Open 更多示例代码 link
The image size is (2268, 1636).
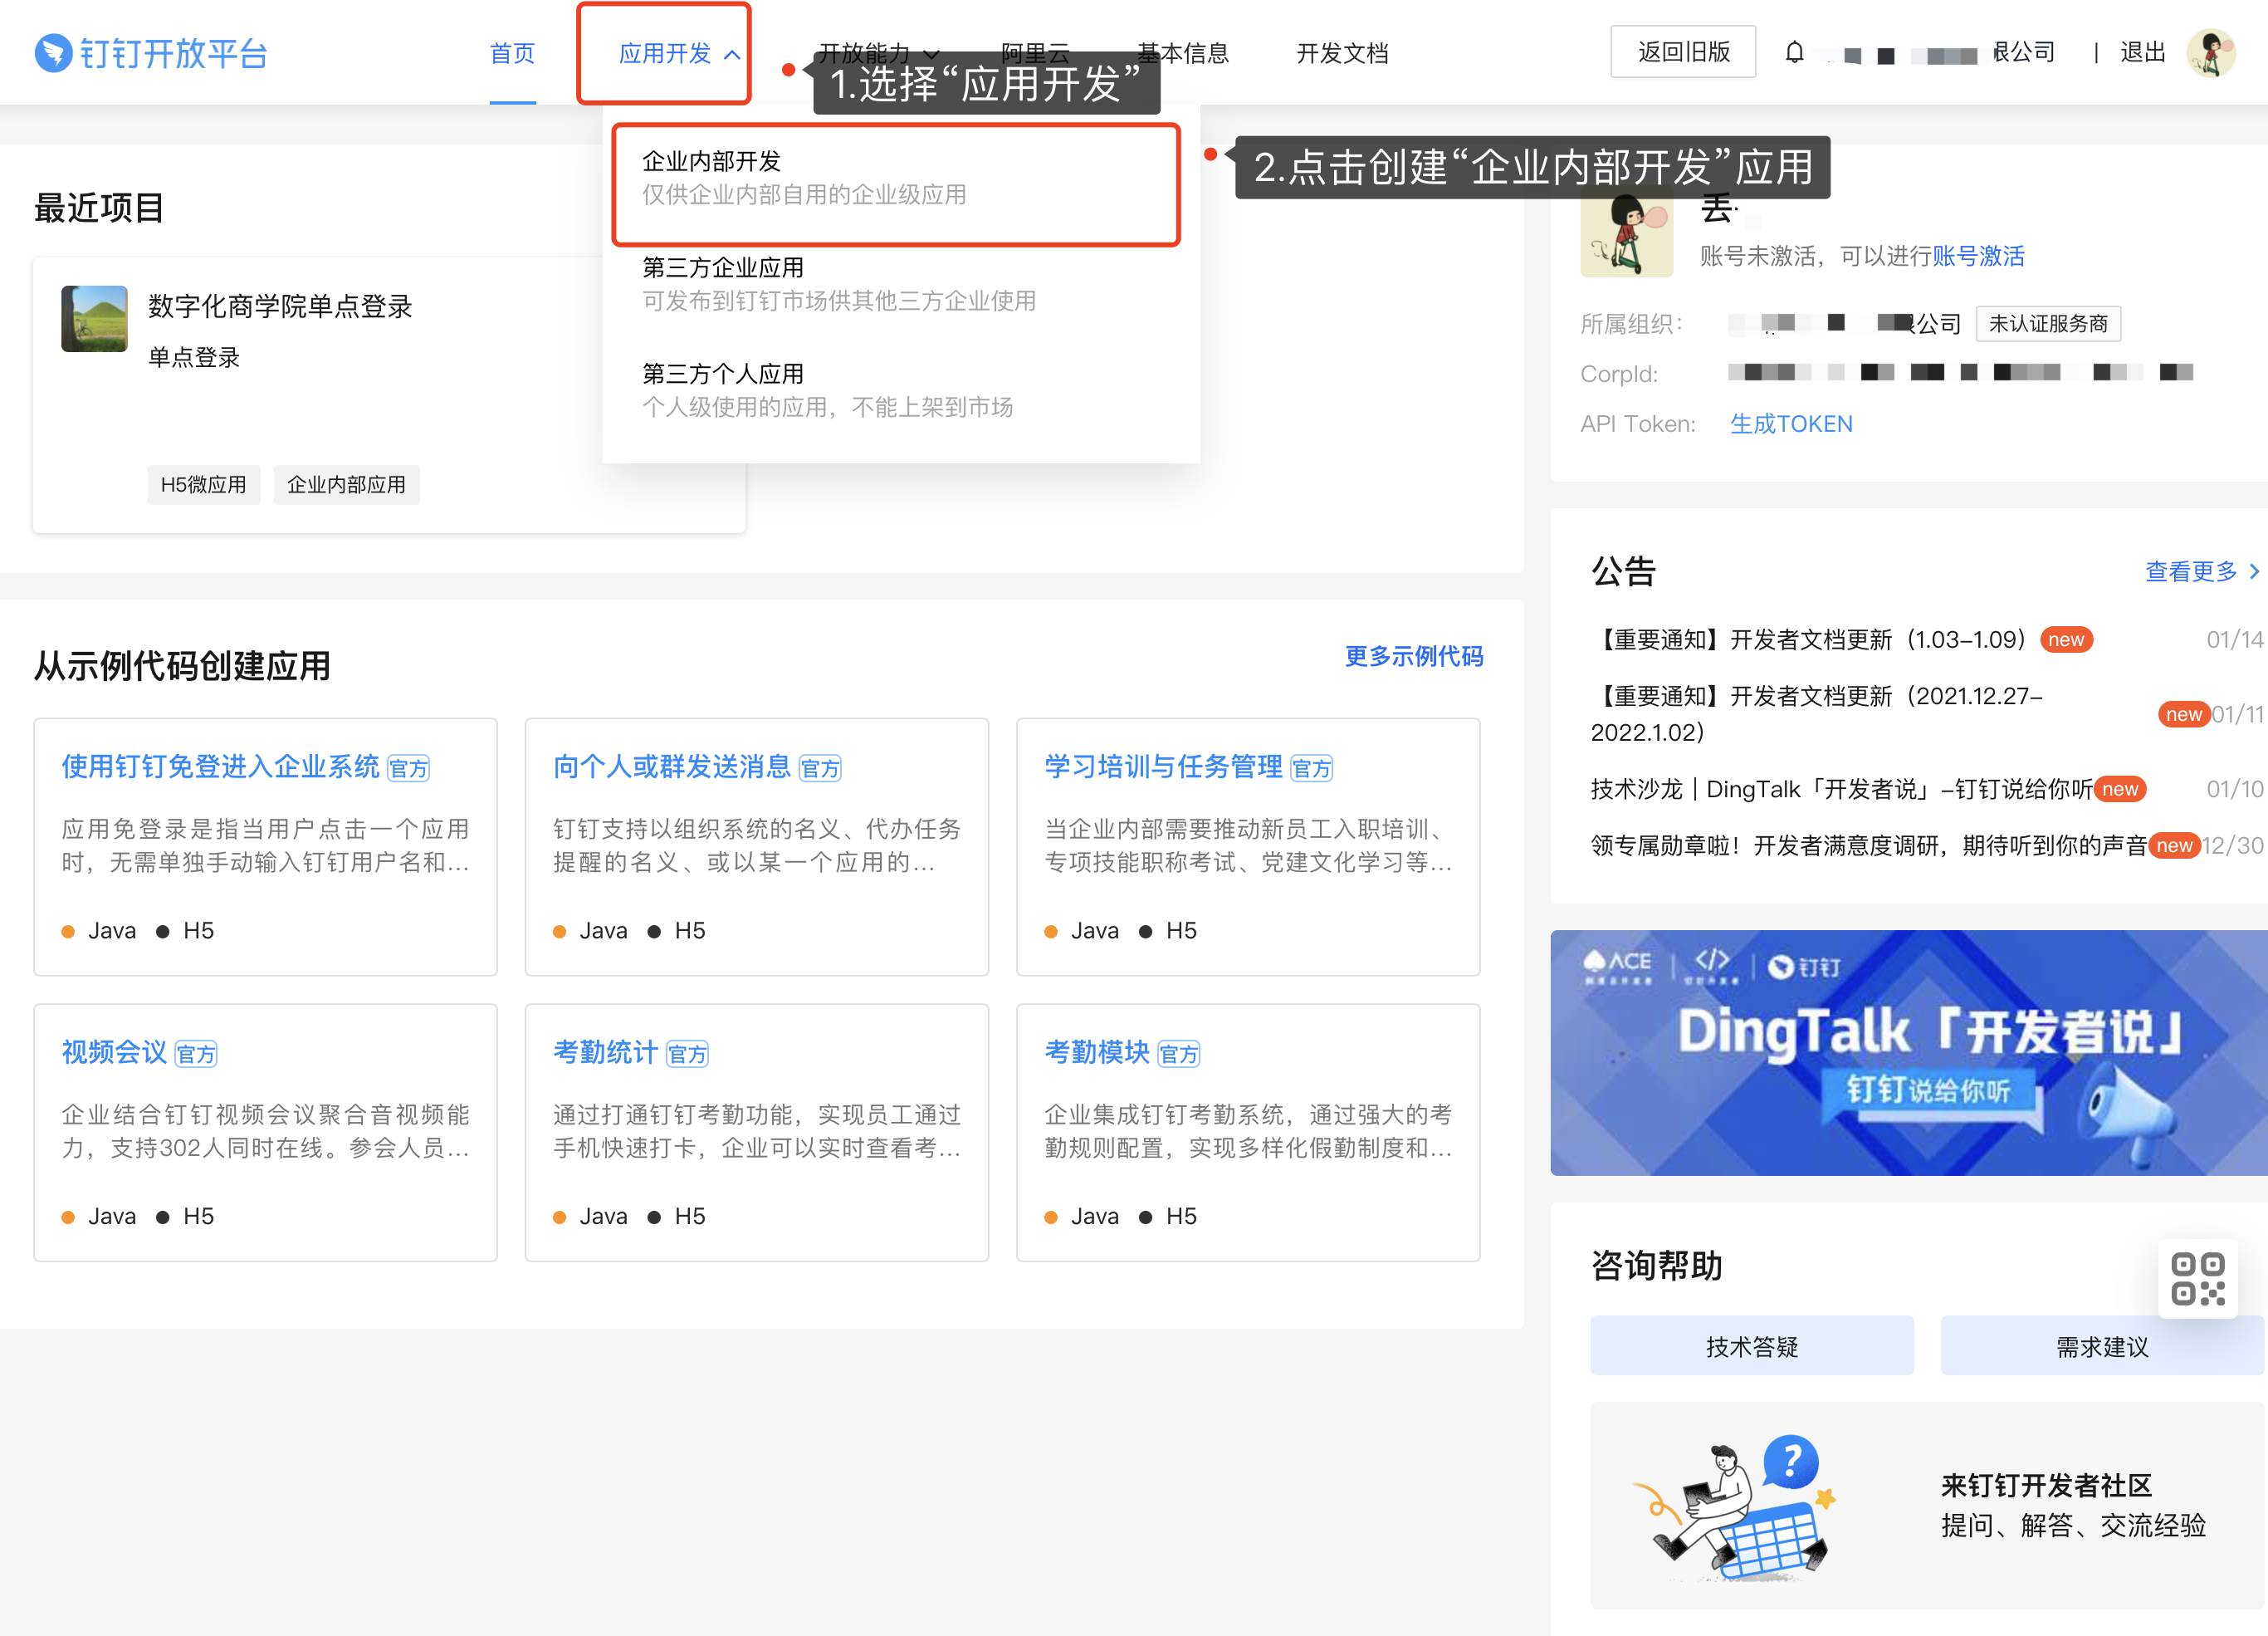1413,656
